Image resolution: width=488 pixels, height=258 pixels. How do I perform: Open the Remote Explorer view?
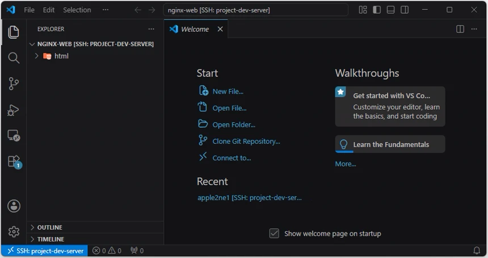[14, 136]
